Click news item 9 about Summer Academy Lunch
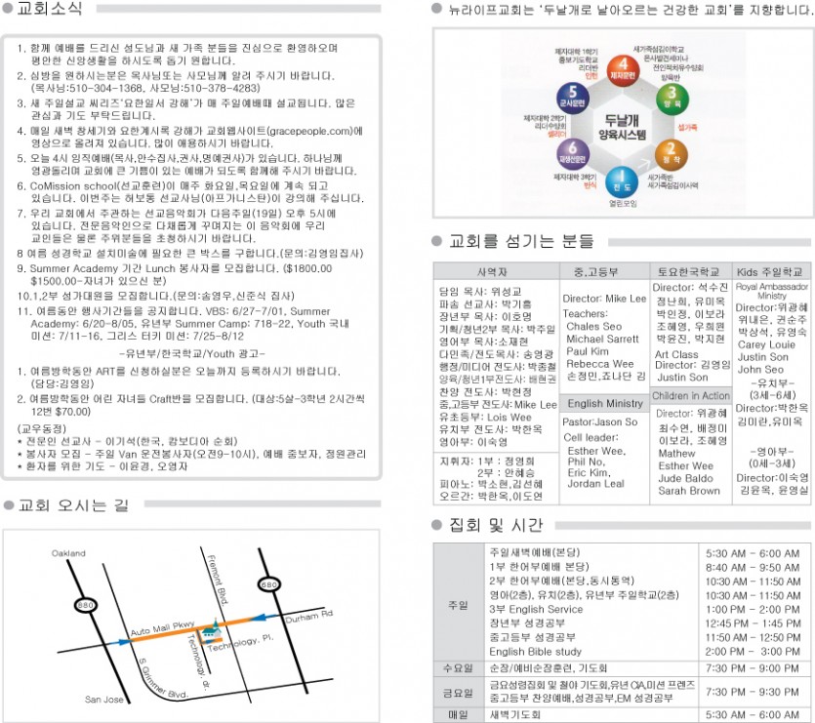815x723 pixels. pyautogui.click(x=174, y=275)
